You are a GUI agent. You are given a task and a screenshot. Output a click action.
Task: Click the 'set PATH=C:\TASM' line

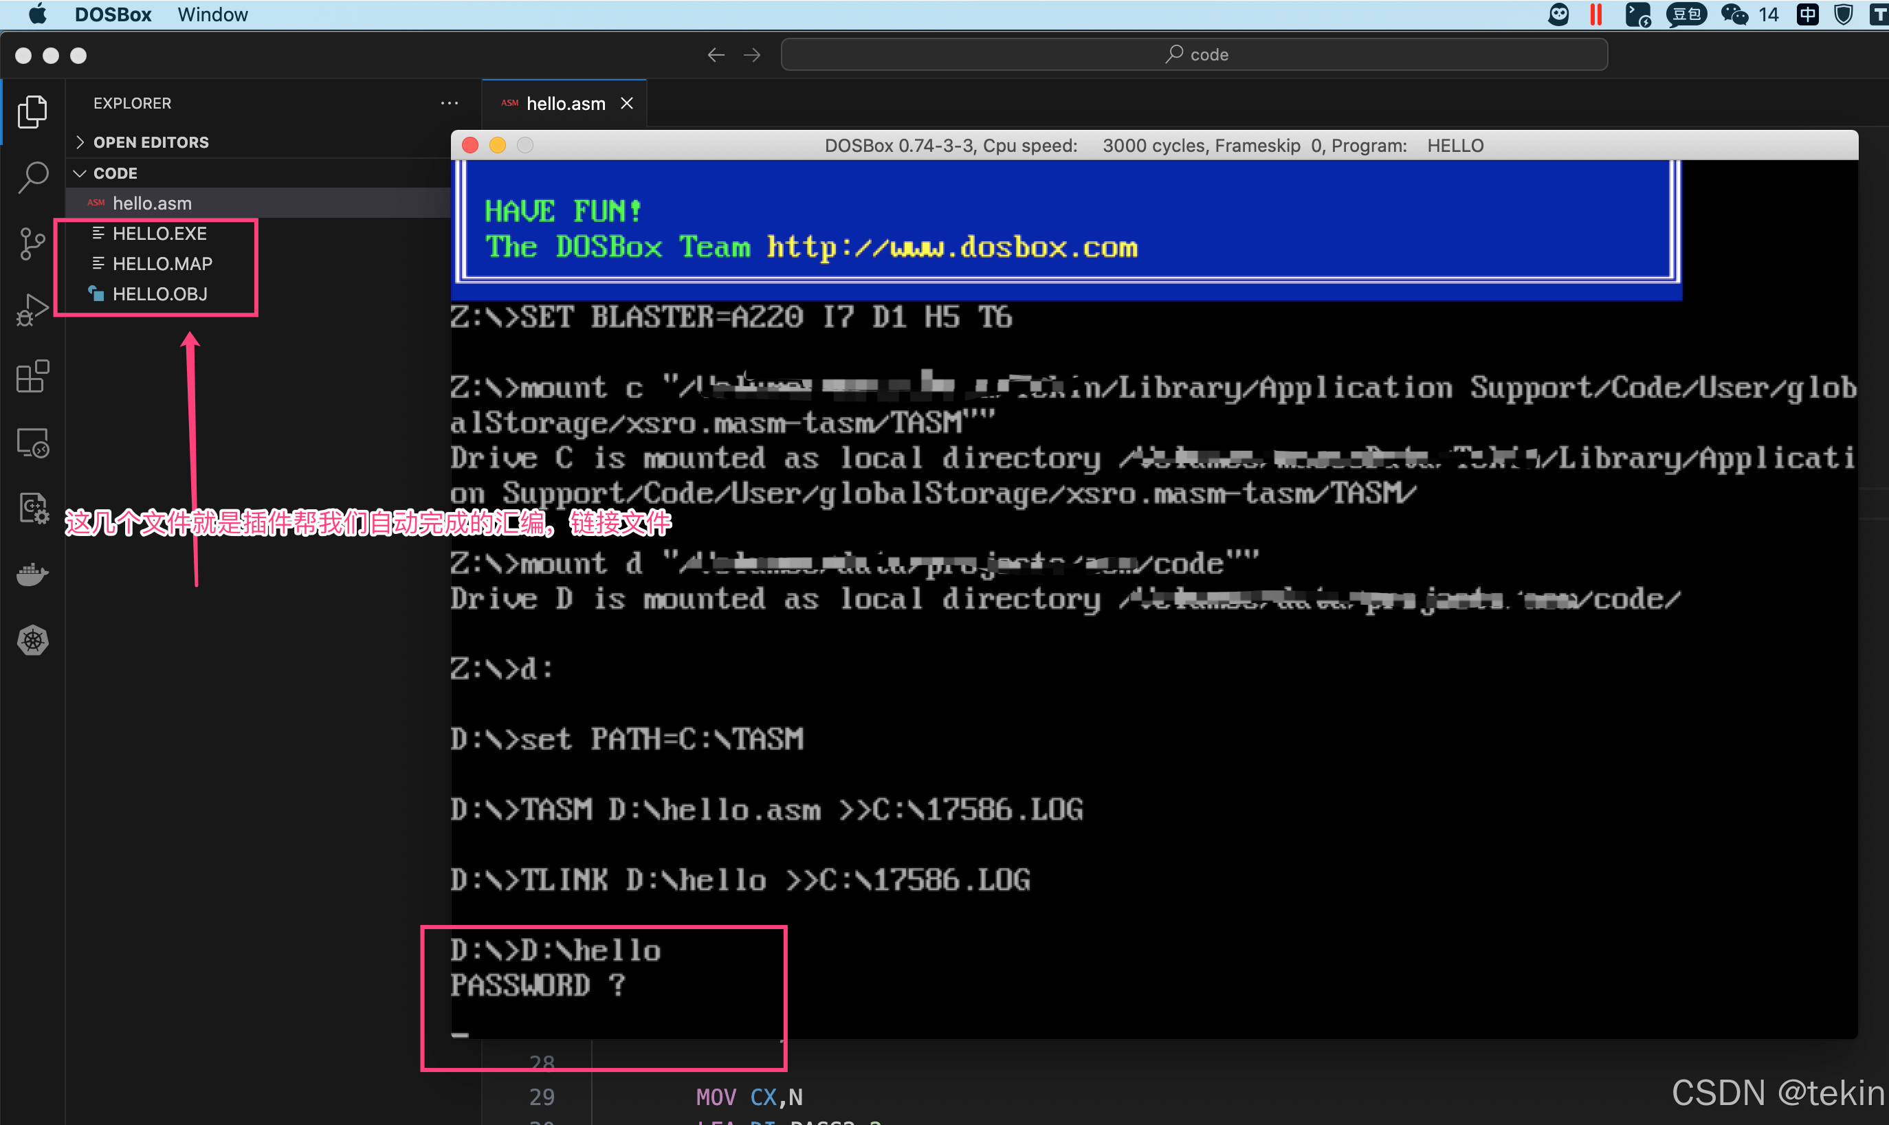[x=627, y=739]
